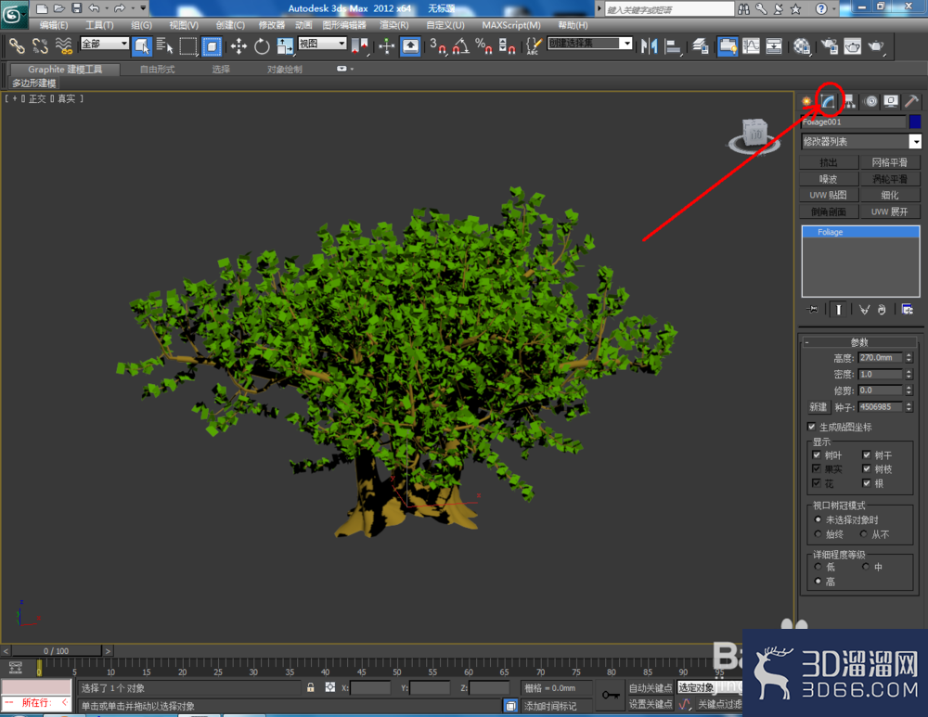Screen dimensions: 928x717
Task: Click Use Pivot Point Center icon
Action: [359, 45]
